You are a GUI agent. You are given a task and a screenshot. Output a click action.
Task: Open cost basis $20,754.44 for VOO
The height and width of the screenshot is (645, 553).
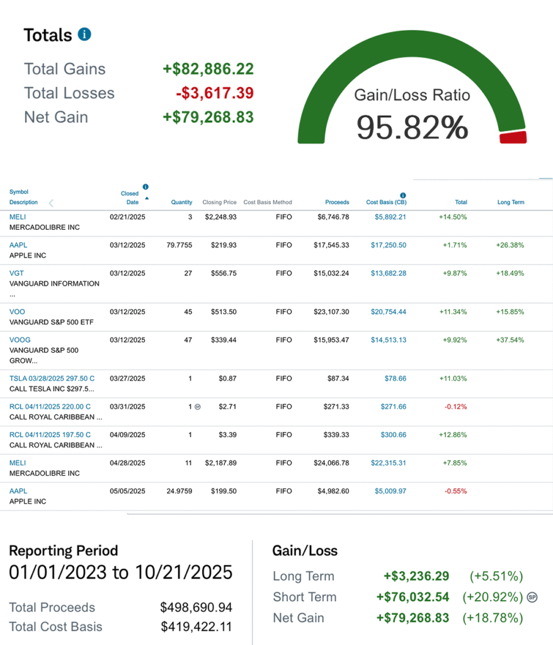click(x=388, y=312)
